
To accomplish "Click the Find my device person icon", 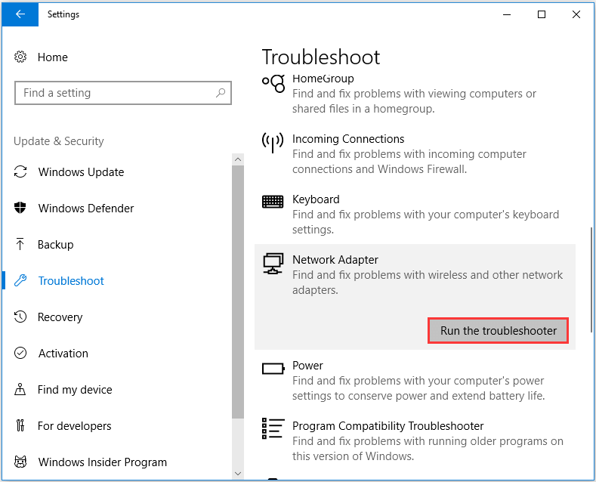I will click(20, 389).
